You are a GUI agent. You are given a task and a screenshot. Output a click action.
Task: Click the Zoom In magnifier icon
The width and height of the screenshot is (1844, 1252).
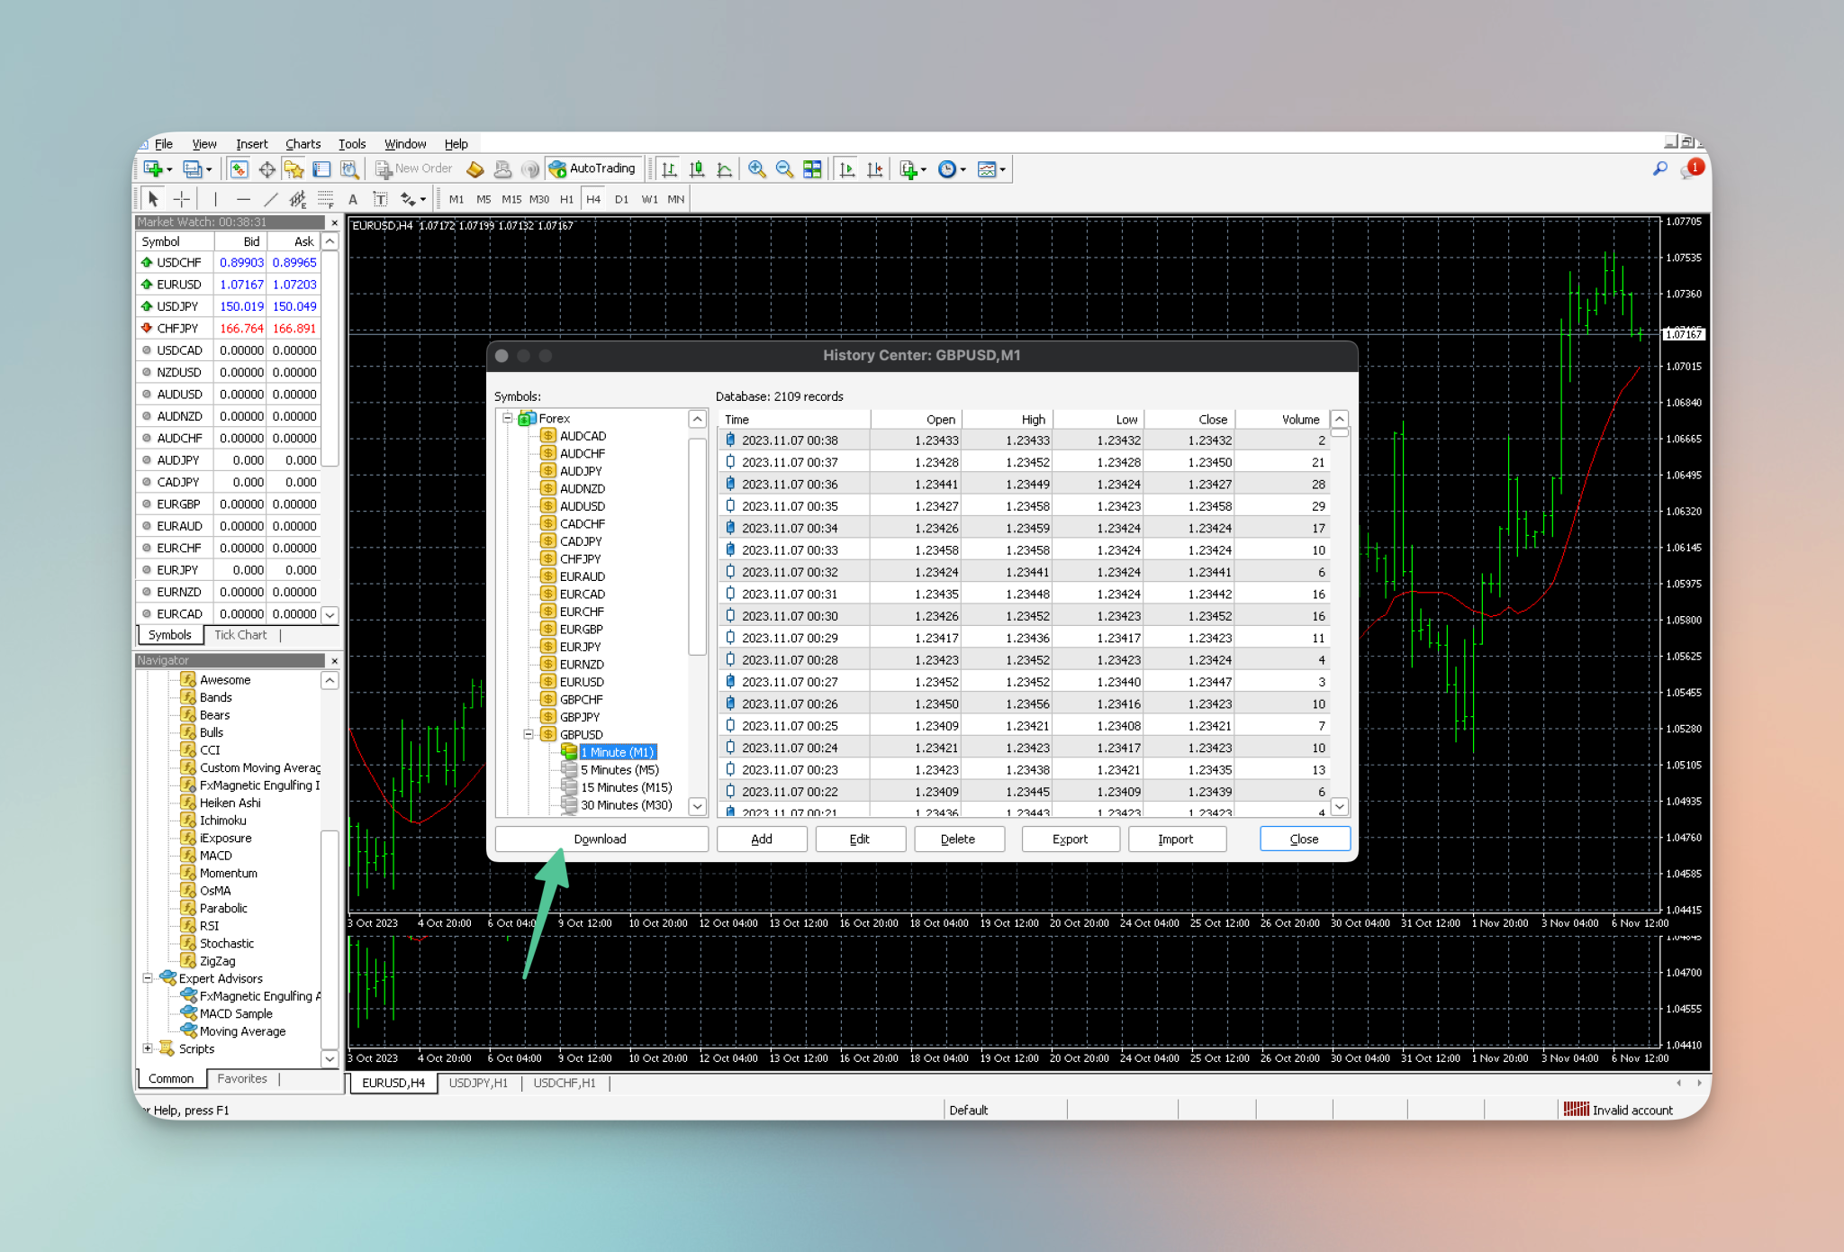[756, 169]
